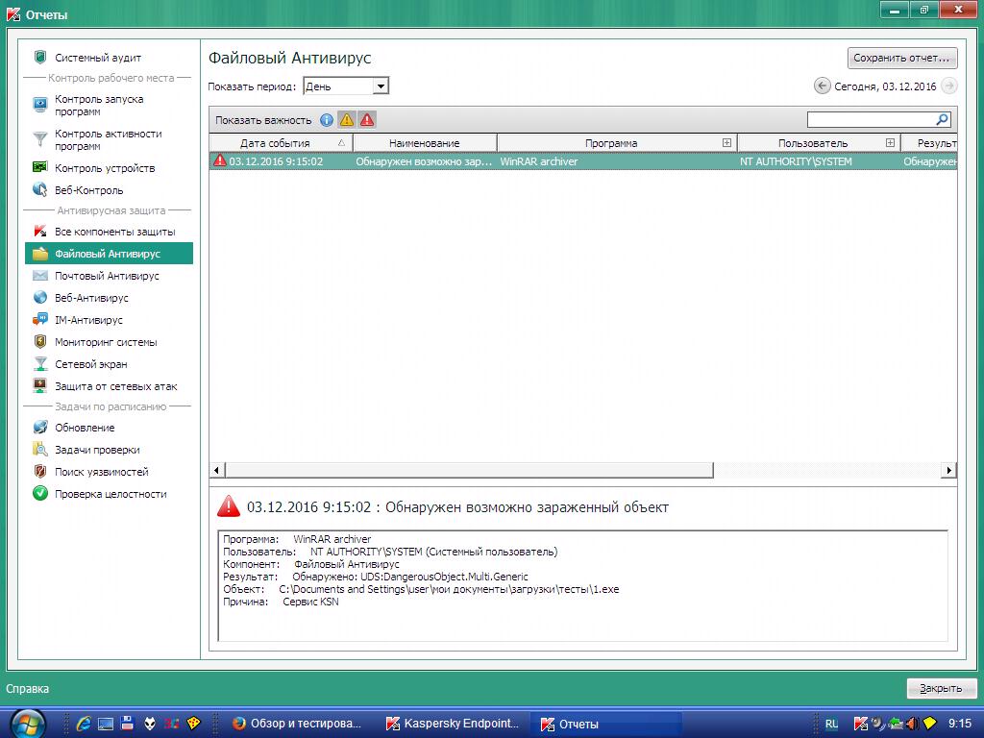Click the Мониторинг системы icon
The width and height of the screenshot is (984, 738).
click(x=40, y=342)
